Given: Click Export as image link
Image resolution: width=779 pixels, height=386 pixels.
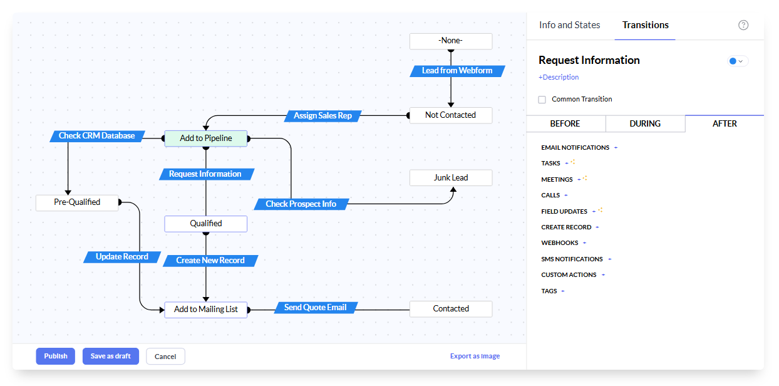Looking at the screenshot, I should click(x=475, y=356).
